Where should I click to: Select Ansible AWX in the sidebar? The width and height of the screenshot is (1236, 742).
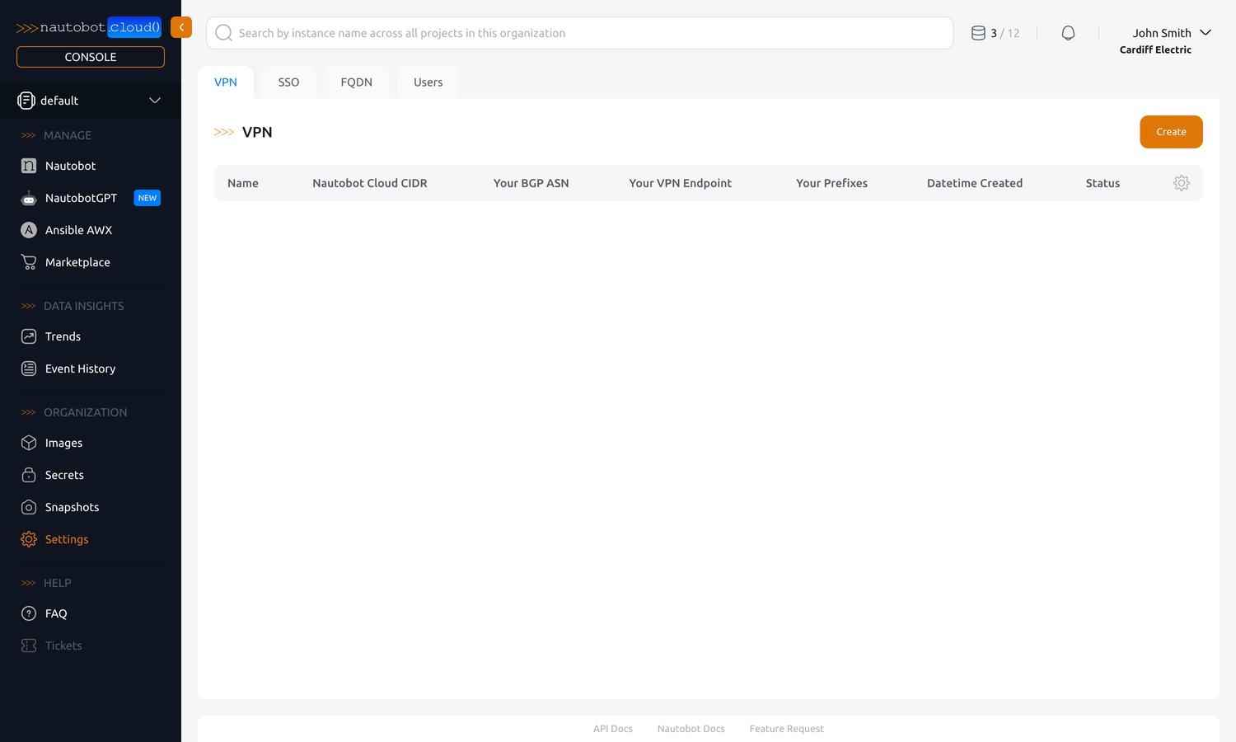78,229
